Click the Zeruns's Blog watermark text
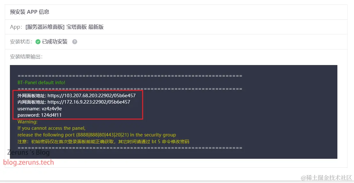Screen dimensions: 354x183 [28, 153]
